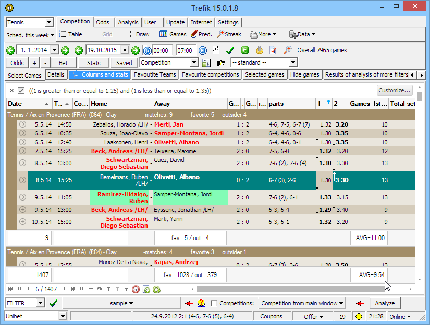Switch to the Analysis tab
This screenshot has width=430, height=325.
128,22
